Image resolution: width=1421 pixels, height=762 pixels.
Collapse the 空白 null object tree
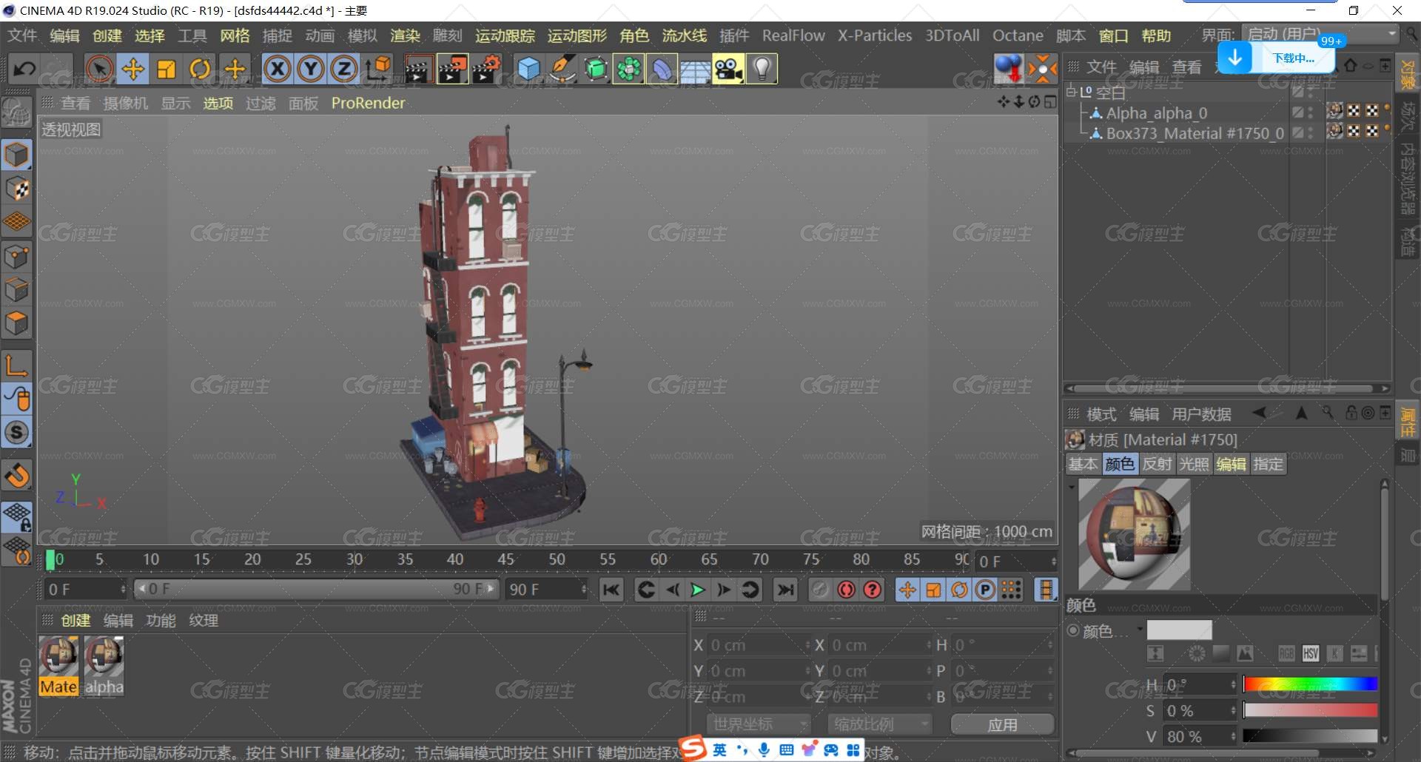(x=1071, y=92)
